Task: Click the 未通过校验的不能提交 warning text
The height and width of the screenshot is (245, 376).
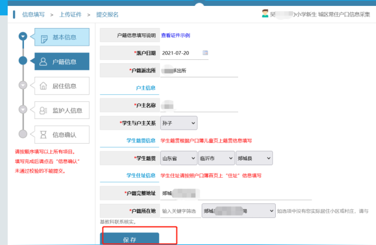Action: (x=40, y=171)
